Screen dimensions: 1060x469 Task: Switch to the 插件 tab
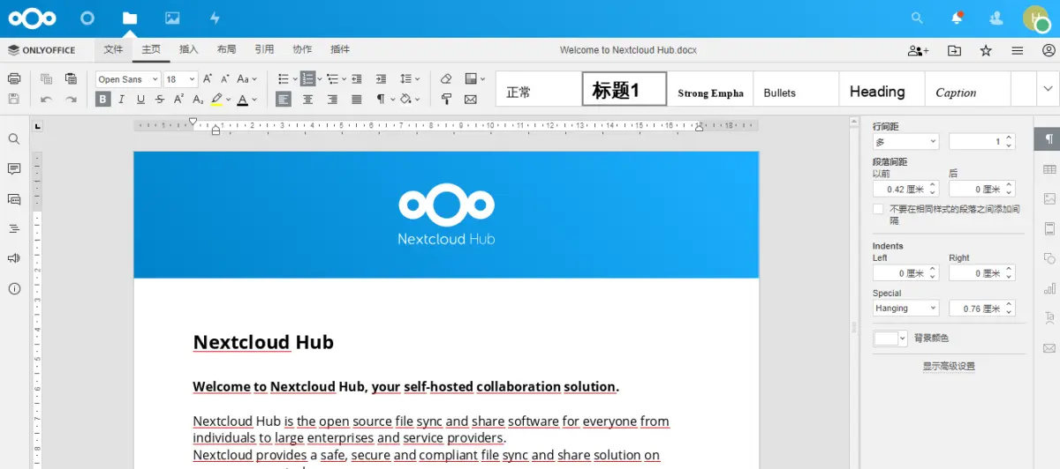point(340,50)
